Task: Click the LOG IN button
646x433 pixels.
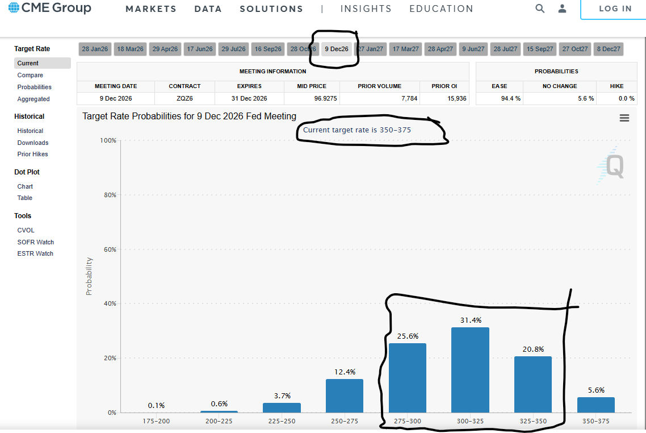Action: tap(615, 9)
